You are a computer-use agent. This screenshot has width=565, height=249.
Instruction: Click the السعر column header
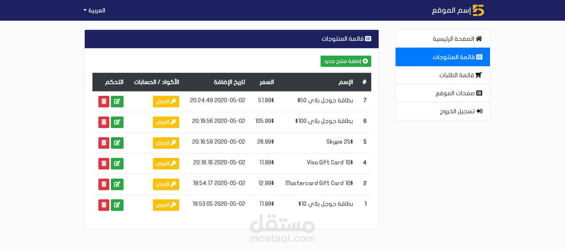coord(267,82)
